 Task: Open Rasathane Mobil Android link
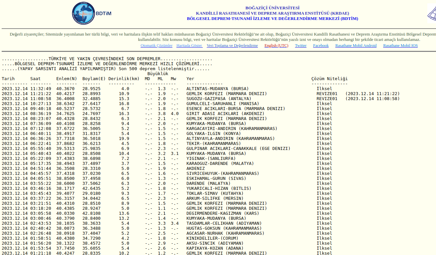pos(356,46)
